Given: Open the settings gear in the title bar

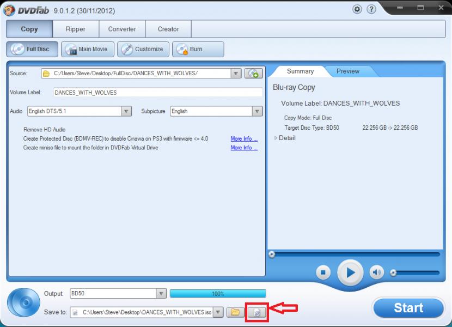Looking at the screenshot, I should pyautogui.click(x=357, y=9).
